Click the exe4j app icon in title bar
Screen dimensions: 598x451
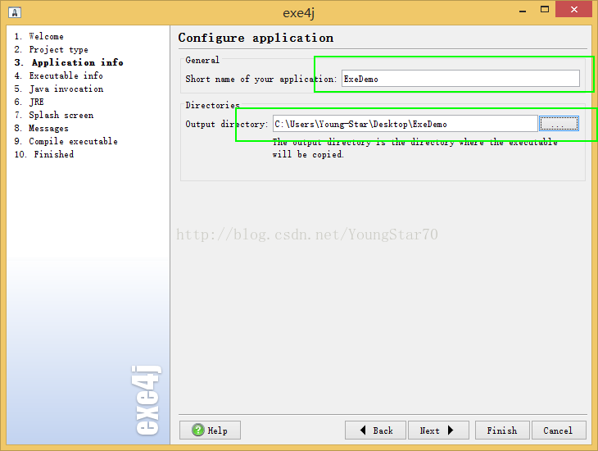coord(15,12)
